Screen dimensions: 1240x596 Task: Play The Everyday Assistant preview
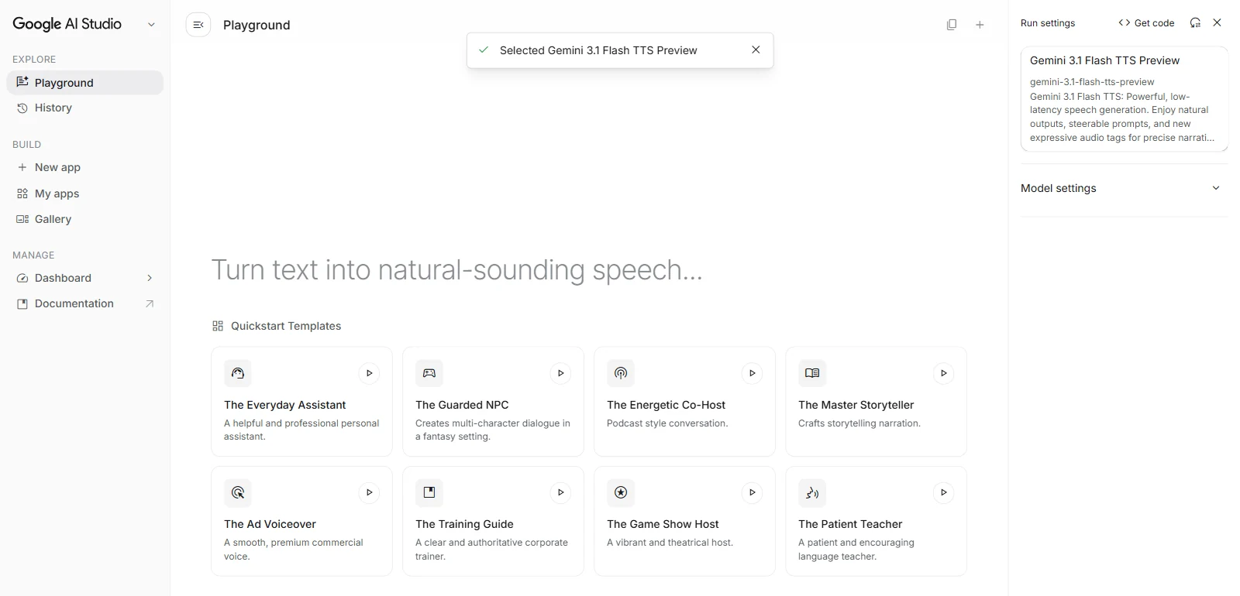point(370,373)
